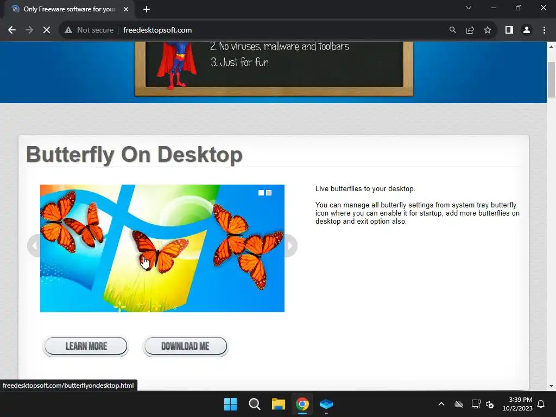This screenshot has width=556, height=417.
Task: Click the text "3. Just for fun"
Action: 239,62
